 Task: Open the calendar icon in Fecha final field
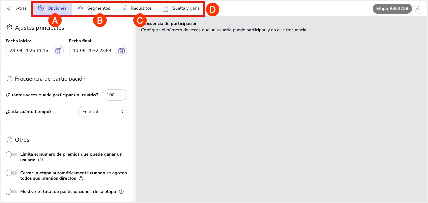click(x=121, y=50)
